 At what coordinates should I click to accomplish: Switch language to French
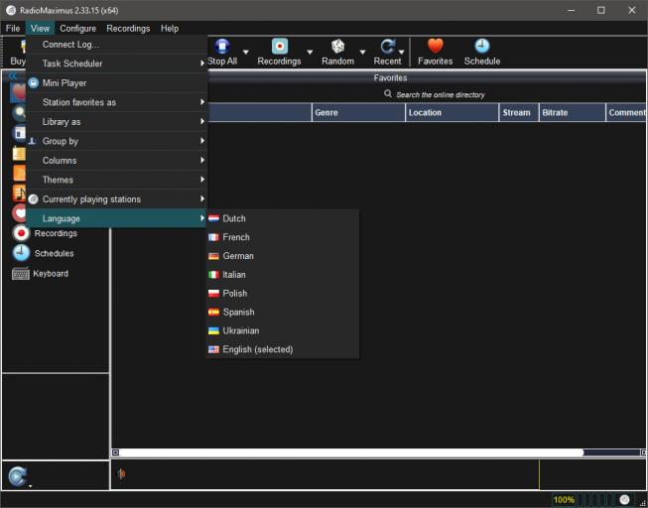283,237
